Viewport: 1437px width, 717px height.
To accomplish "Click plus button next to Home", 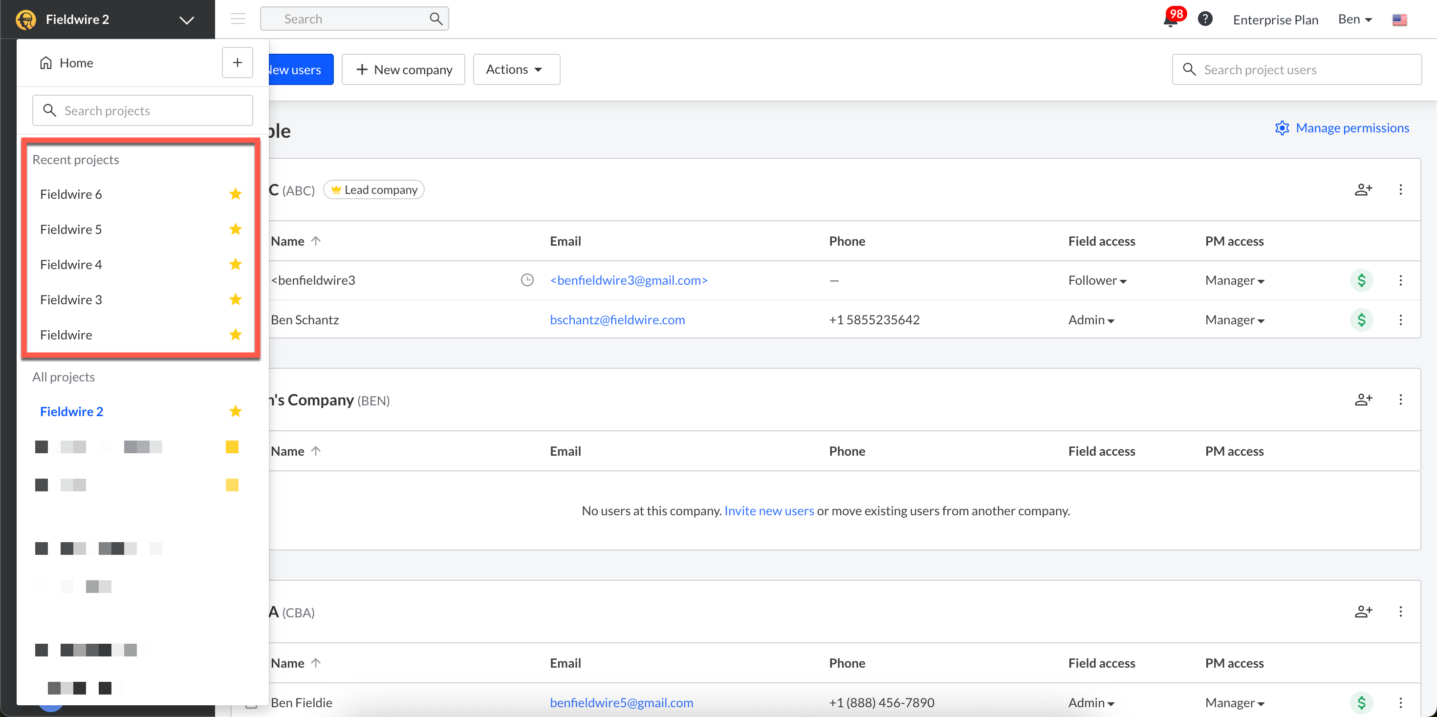I will [237, 63].
